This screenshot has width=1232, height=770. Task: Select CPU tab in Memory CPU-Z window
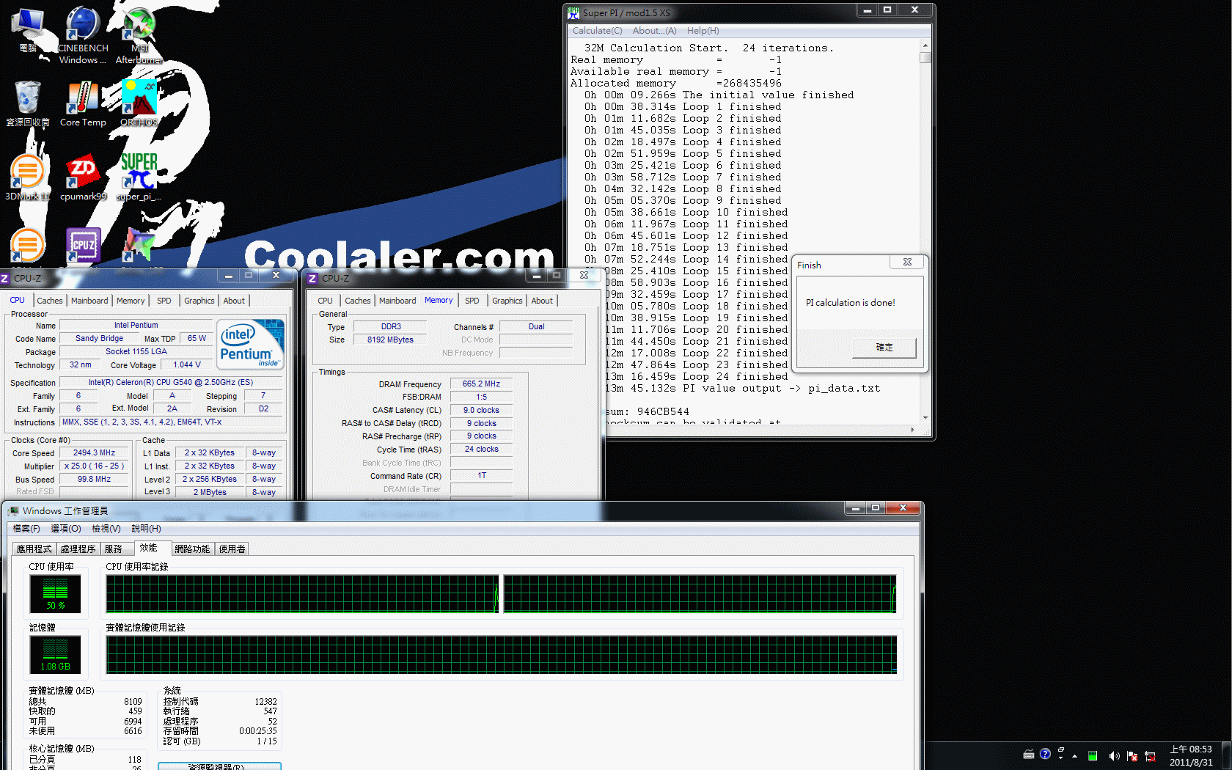coord(326,301)
